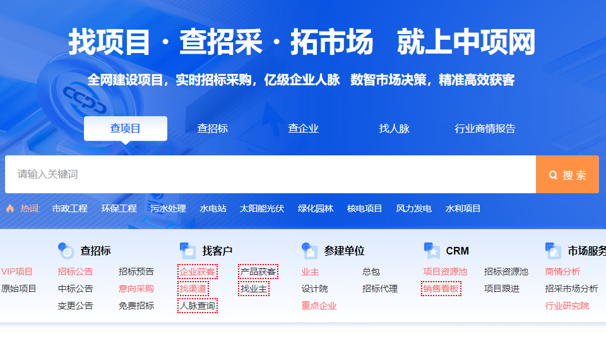Choose hot keyword 核电项目

point(364,208)
